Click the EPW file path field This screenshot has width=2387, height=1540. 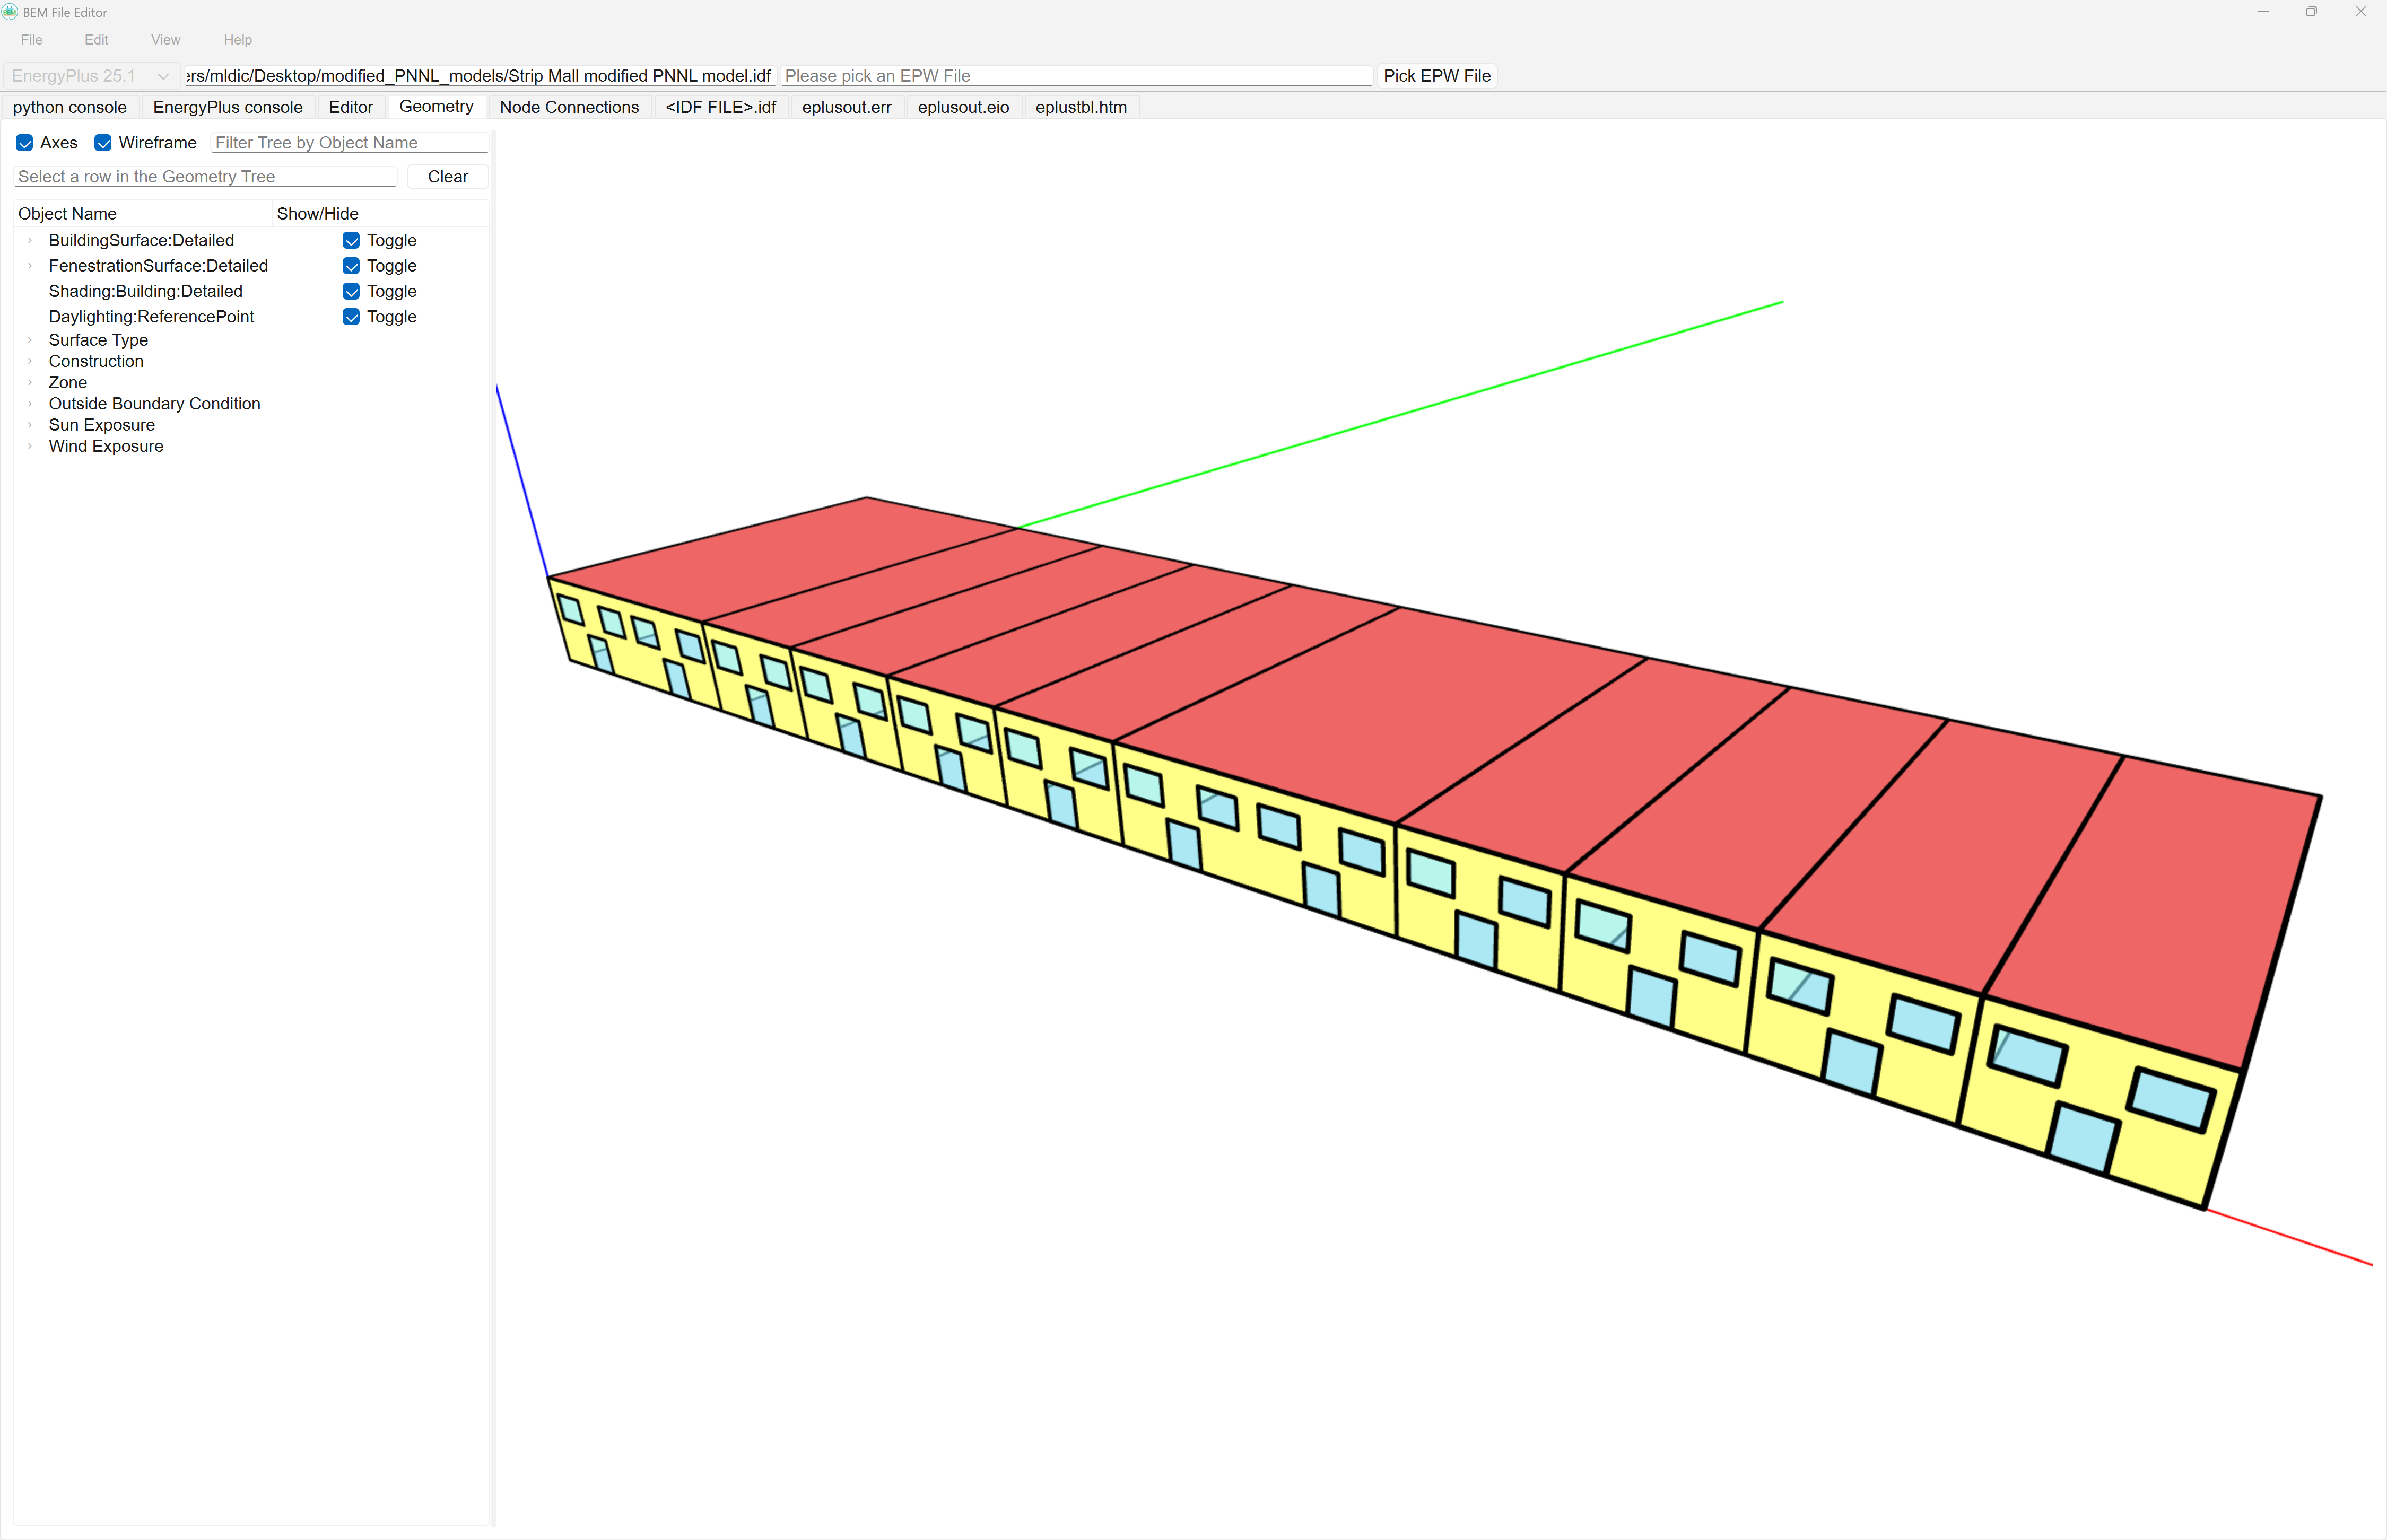(x=1076, y=76)
